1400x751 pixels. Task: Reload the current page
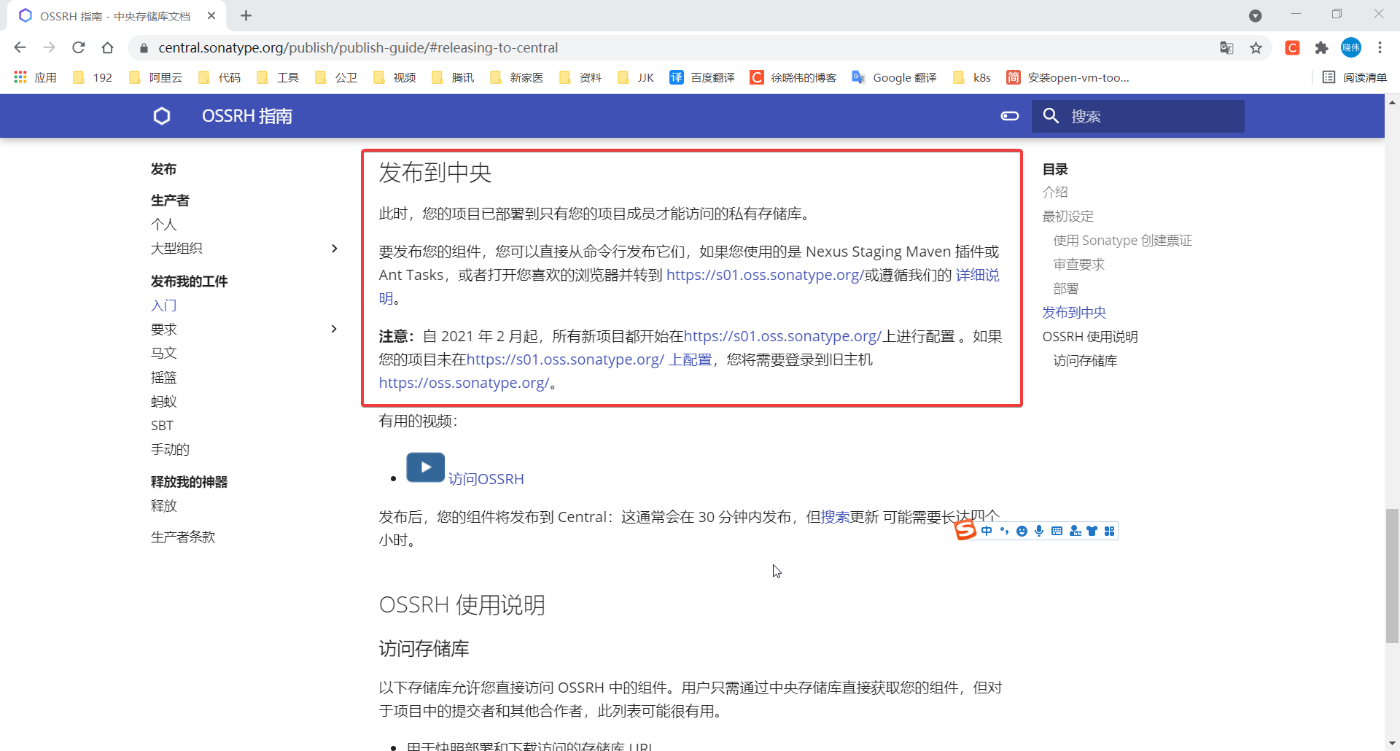pos(78,47)
